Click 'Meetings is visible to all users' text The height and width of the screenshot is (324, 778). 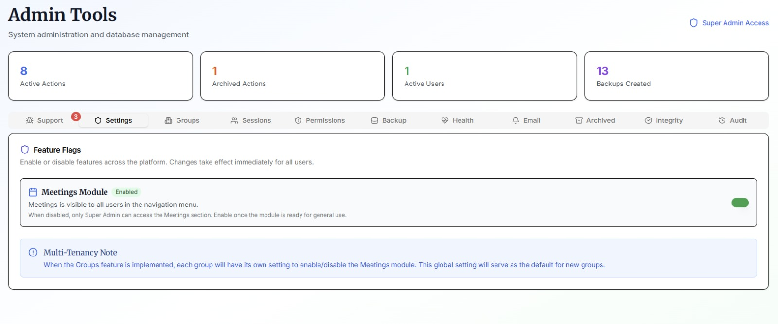(x=113, y=205)
